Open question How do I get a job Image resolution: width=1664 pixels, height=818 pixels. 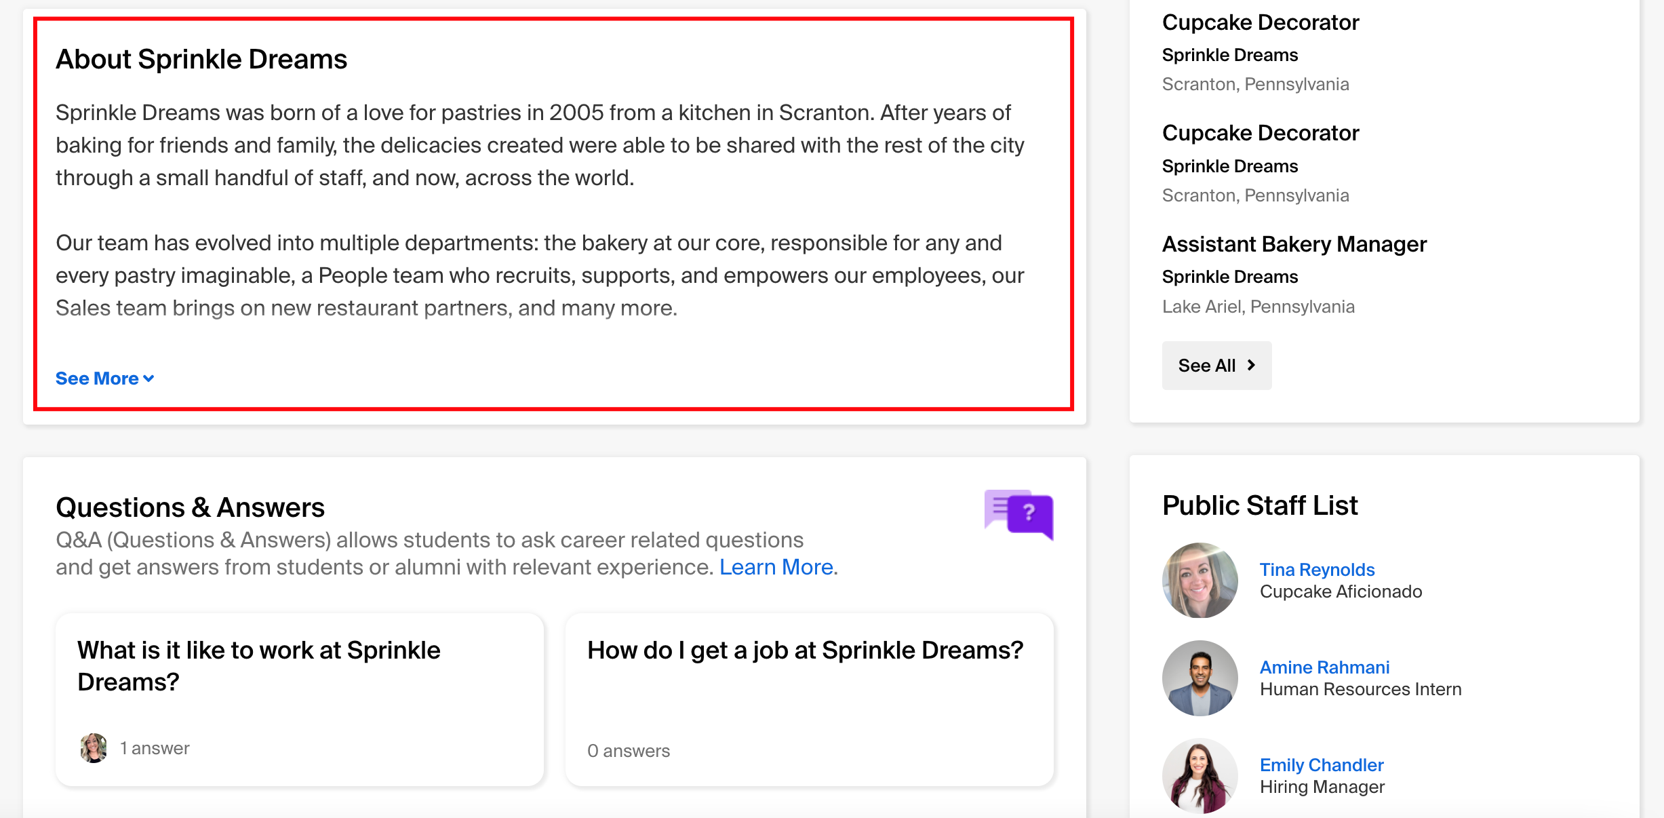point(810,699)
